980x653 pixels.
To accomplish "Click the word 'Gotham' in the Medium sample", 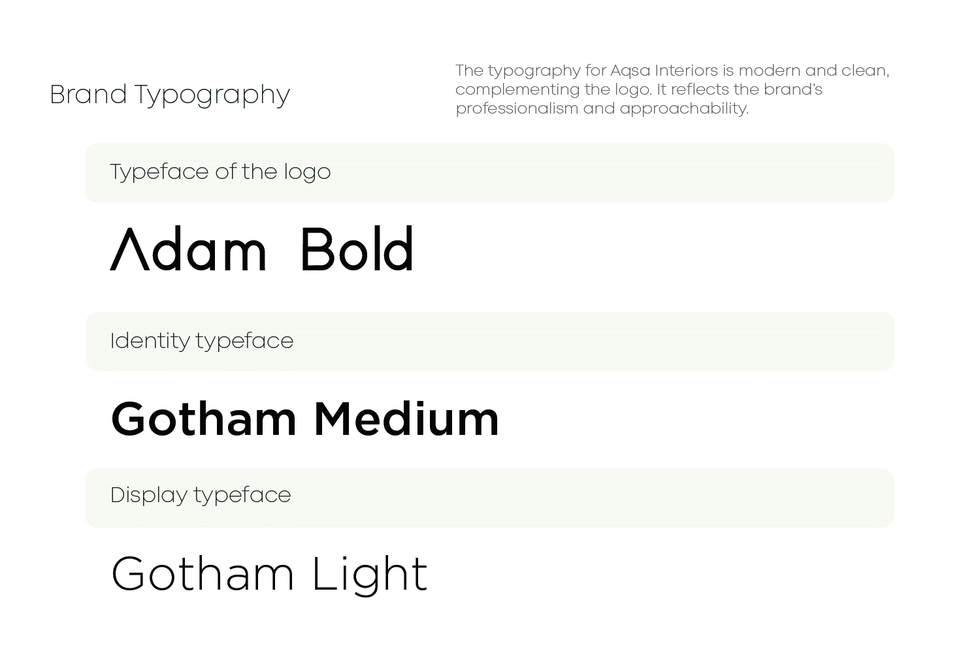I will click(x=204, y=419).
